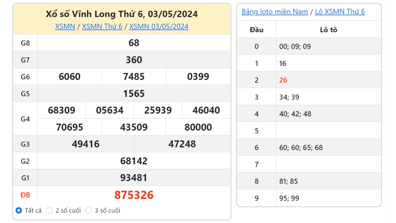Click the red loto number 26
This screenshot has height=223, width=396.
coord(283,80)
